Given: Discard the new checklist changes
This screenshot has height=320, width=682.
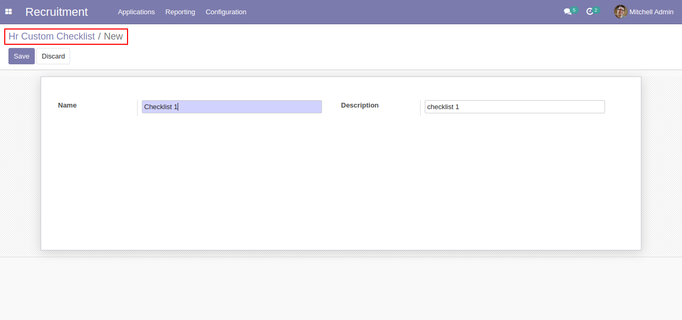Looking at the screenshot, I should click(x=53, y=56).
